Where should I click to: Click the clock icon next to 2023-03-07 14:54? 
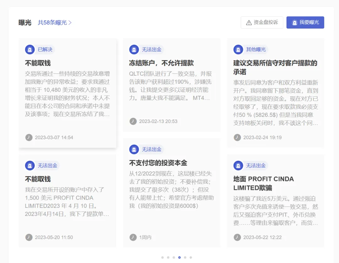click(x=29, y=137)
